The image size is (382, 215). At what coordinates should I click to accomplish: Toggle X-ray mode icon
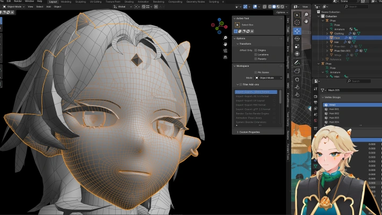click(x=265, y=7)
